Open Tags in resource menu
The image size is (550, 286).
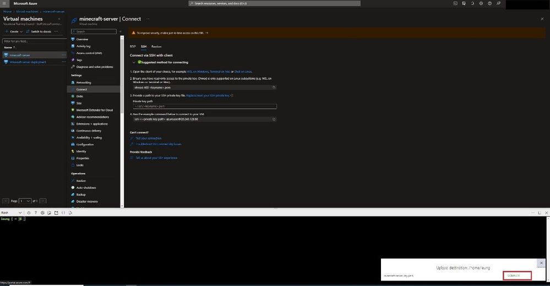coord(79,60)
